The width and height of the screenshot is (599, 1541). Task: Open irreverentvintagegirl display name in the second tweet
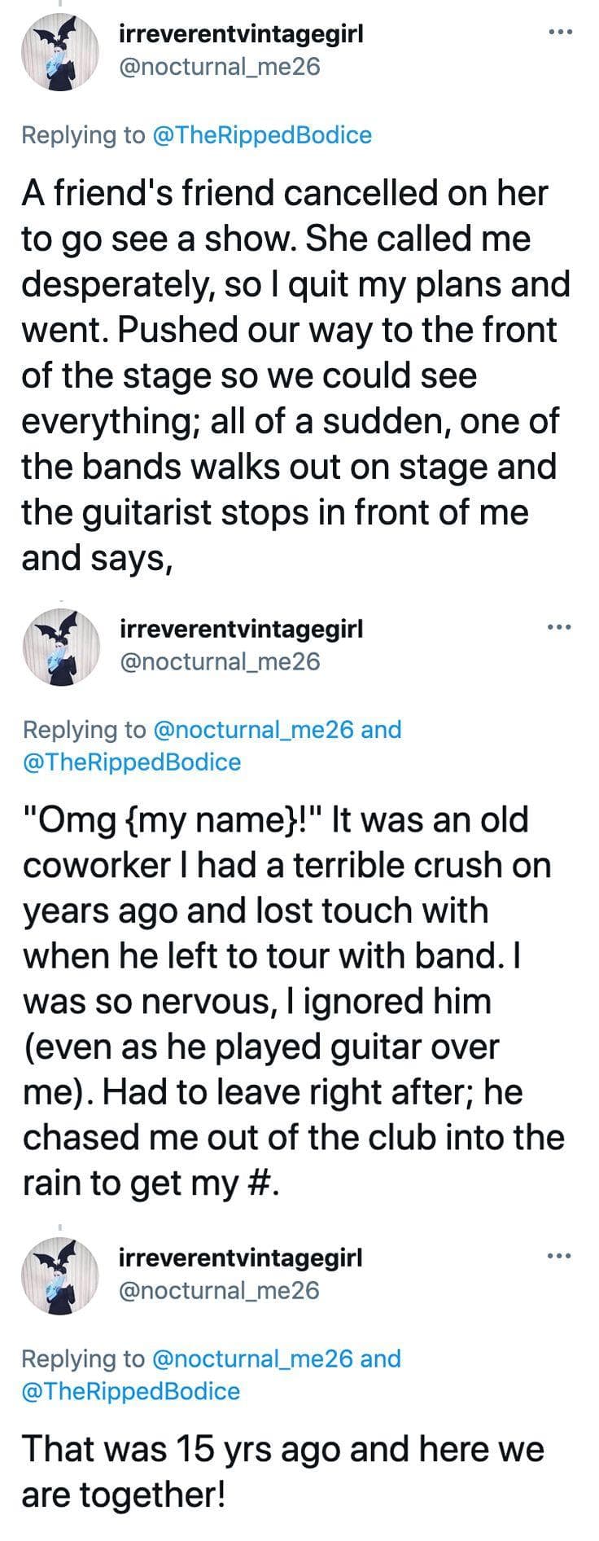point(241,628)
